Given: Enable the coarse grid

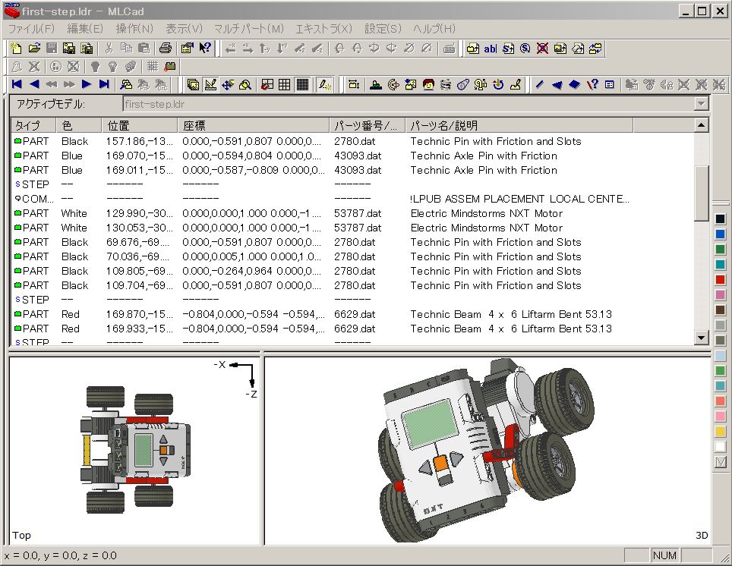Looking at the screenshot, I should (x=267, y=84).
